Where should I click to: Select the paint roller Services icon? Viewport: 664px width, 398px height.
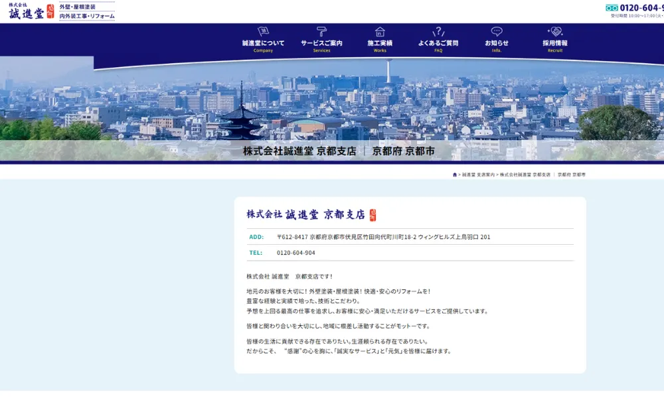tap(321, 29)
